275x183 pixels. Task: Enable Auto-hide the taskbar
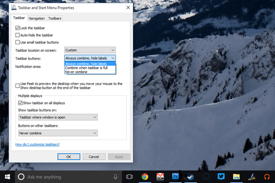[17, 35]
